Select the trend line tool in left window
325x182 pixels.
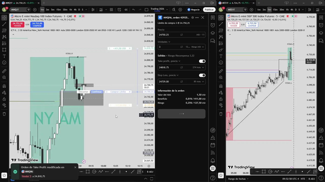pos(4,24)
